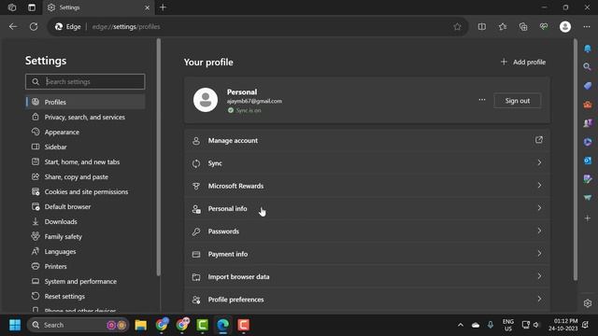The image size is (598, 336).
Task: Click Add profile button
Action: click(x=523, y=62)
